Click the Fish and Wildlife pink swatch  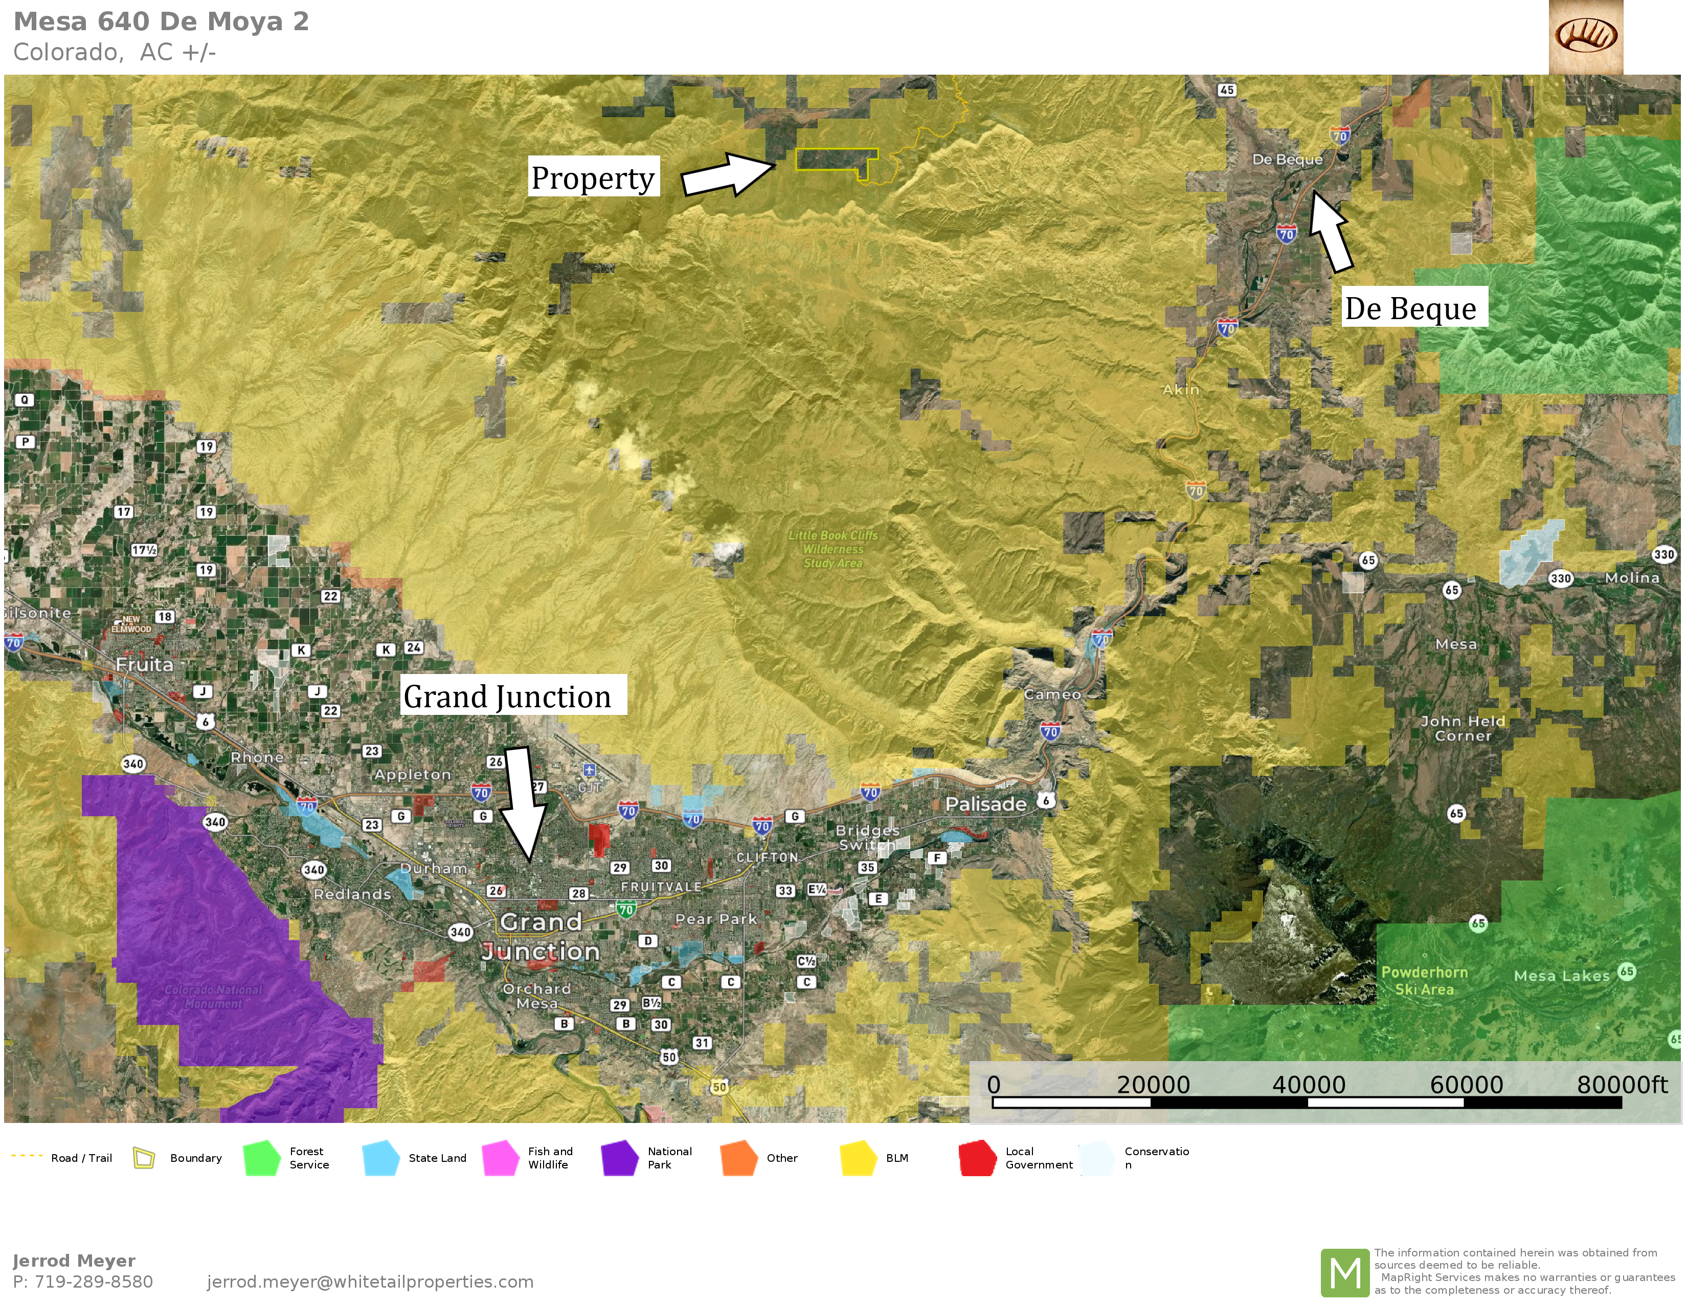tap(500, 1157)
